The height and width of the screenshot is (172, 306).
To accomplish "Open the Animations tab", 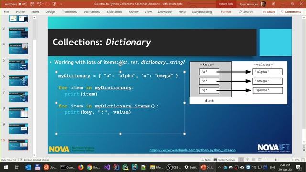I will pos(92,11).
